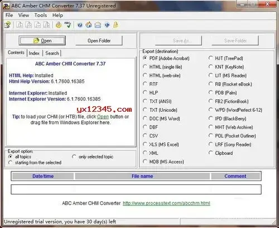Click the blue diamond info toolbar icon
The width and height of the screenshot is (279, 228).
click(107, 25)
